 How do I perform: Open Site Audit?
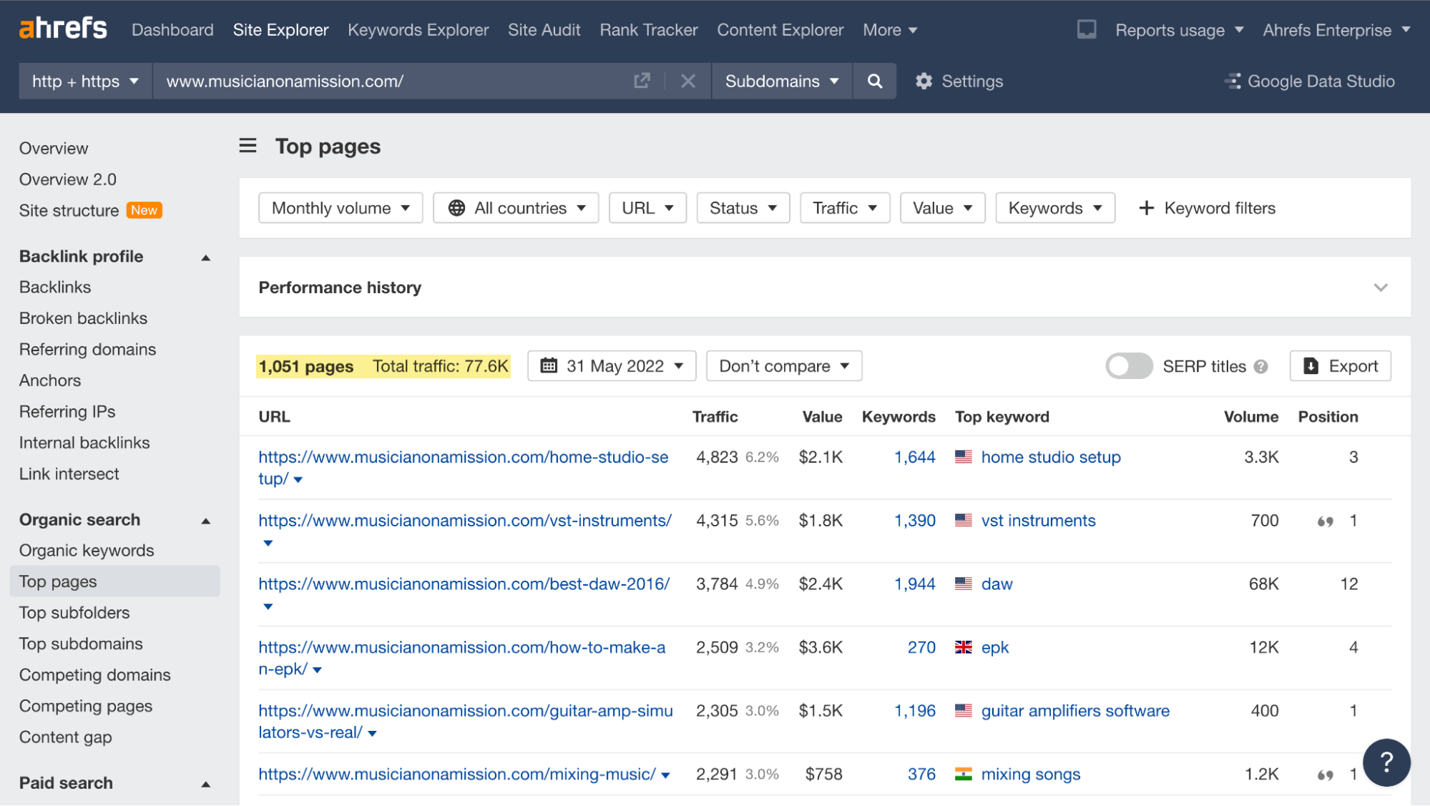[544, 30]
